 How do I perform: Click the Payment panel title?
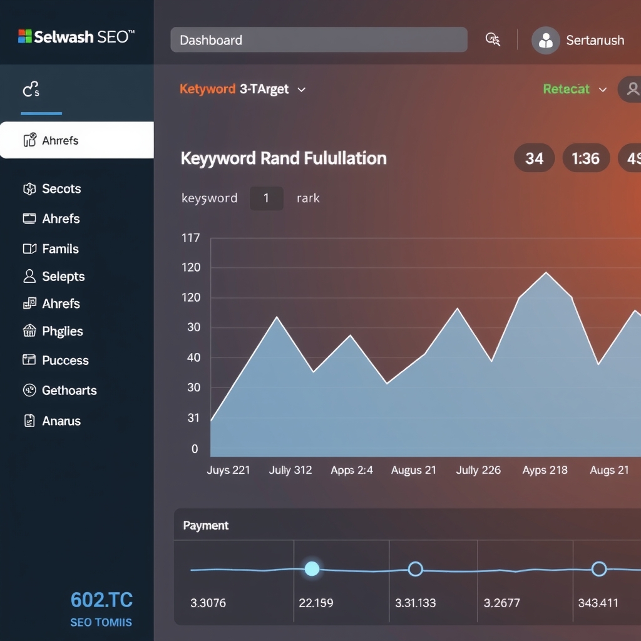click(x=205, y=525)
